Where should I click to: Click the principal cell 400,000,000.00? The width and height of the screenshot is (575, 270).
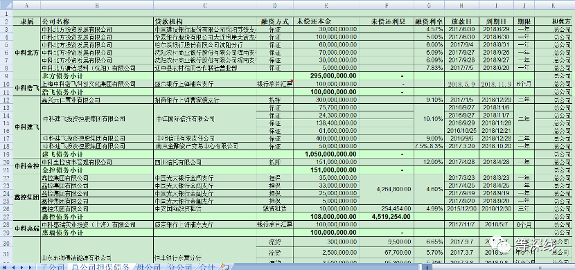point(326,138)
